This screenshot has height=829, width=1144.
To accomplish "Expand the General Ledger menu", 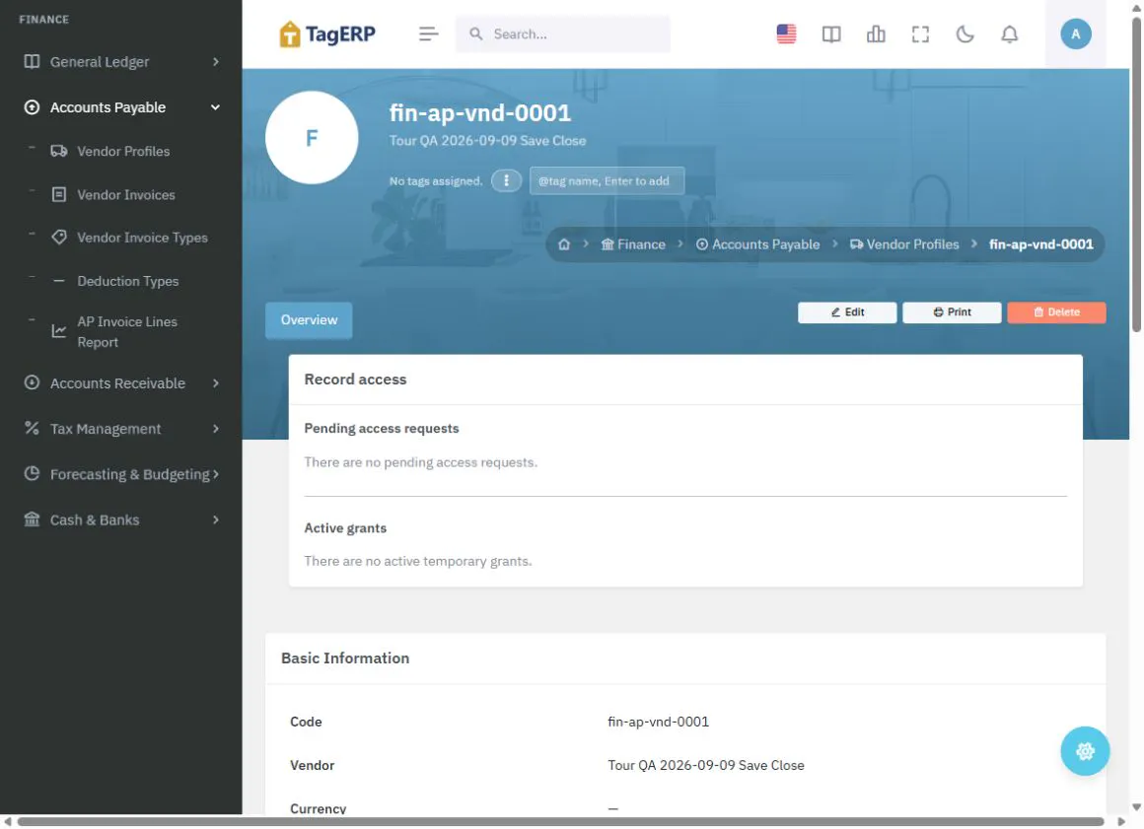I will (x=121, y=62).
